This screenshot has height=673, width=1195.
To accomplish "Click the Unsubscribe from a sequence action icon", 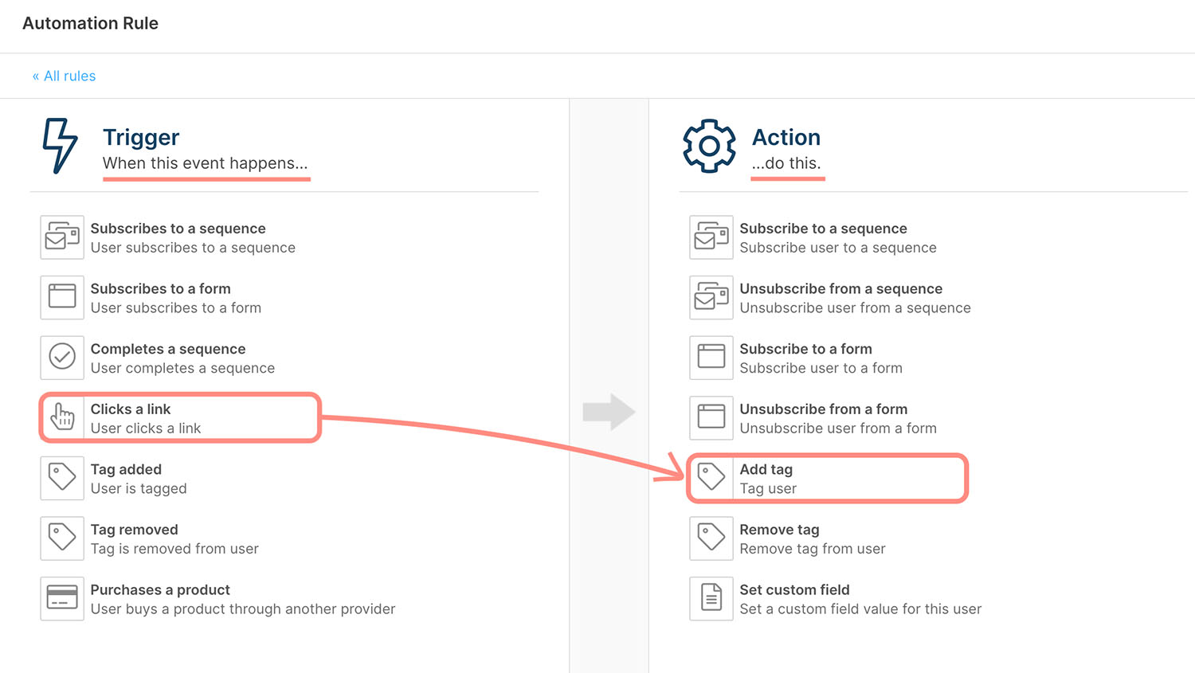I will [x=711, y=297].
